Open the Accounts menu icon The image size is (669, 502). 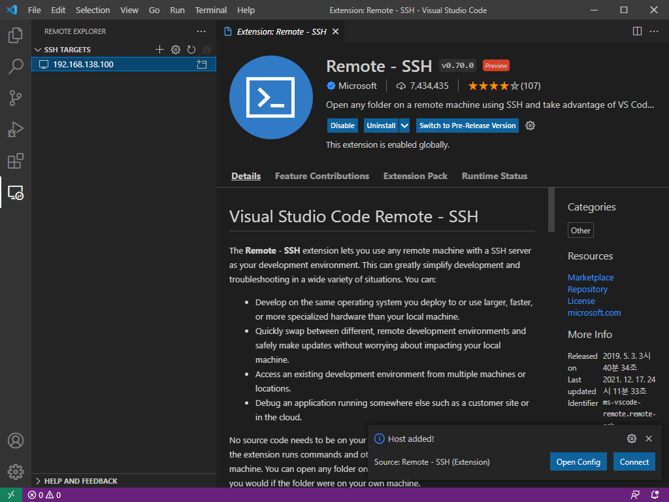pos(16,441)
